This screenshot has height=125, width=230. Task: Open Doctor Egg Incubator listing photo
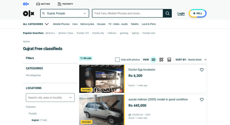102,79
